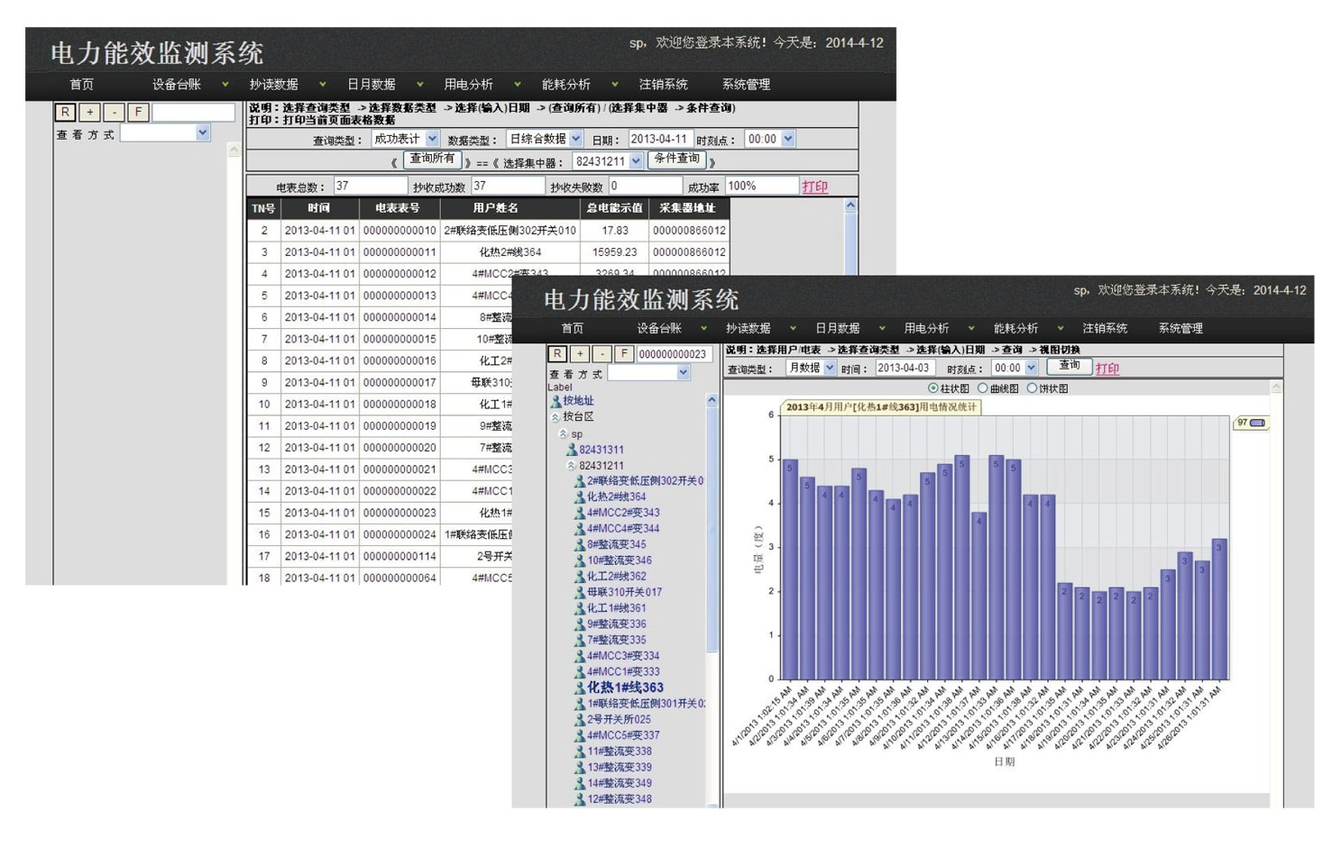Click the 2013-04-03 time input field

[x=904, y=368]
